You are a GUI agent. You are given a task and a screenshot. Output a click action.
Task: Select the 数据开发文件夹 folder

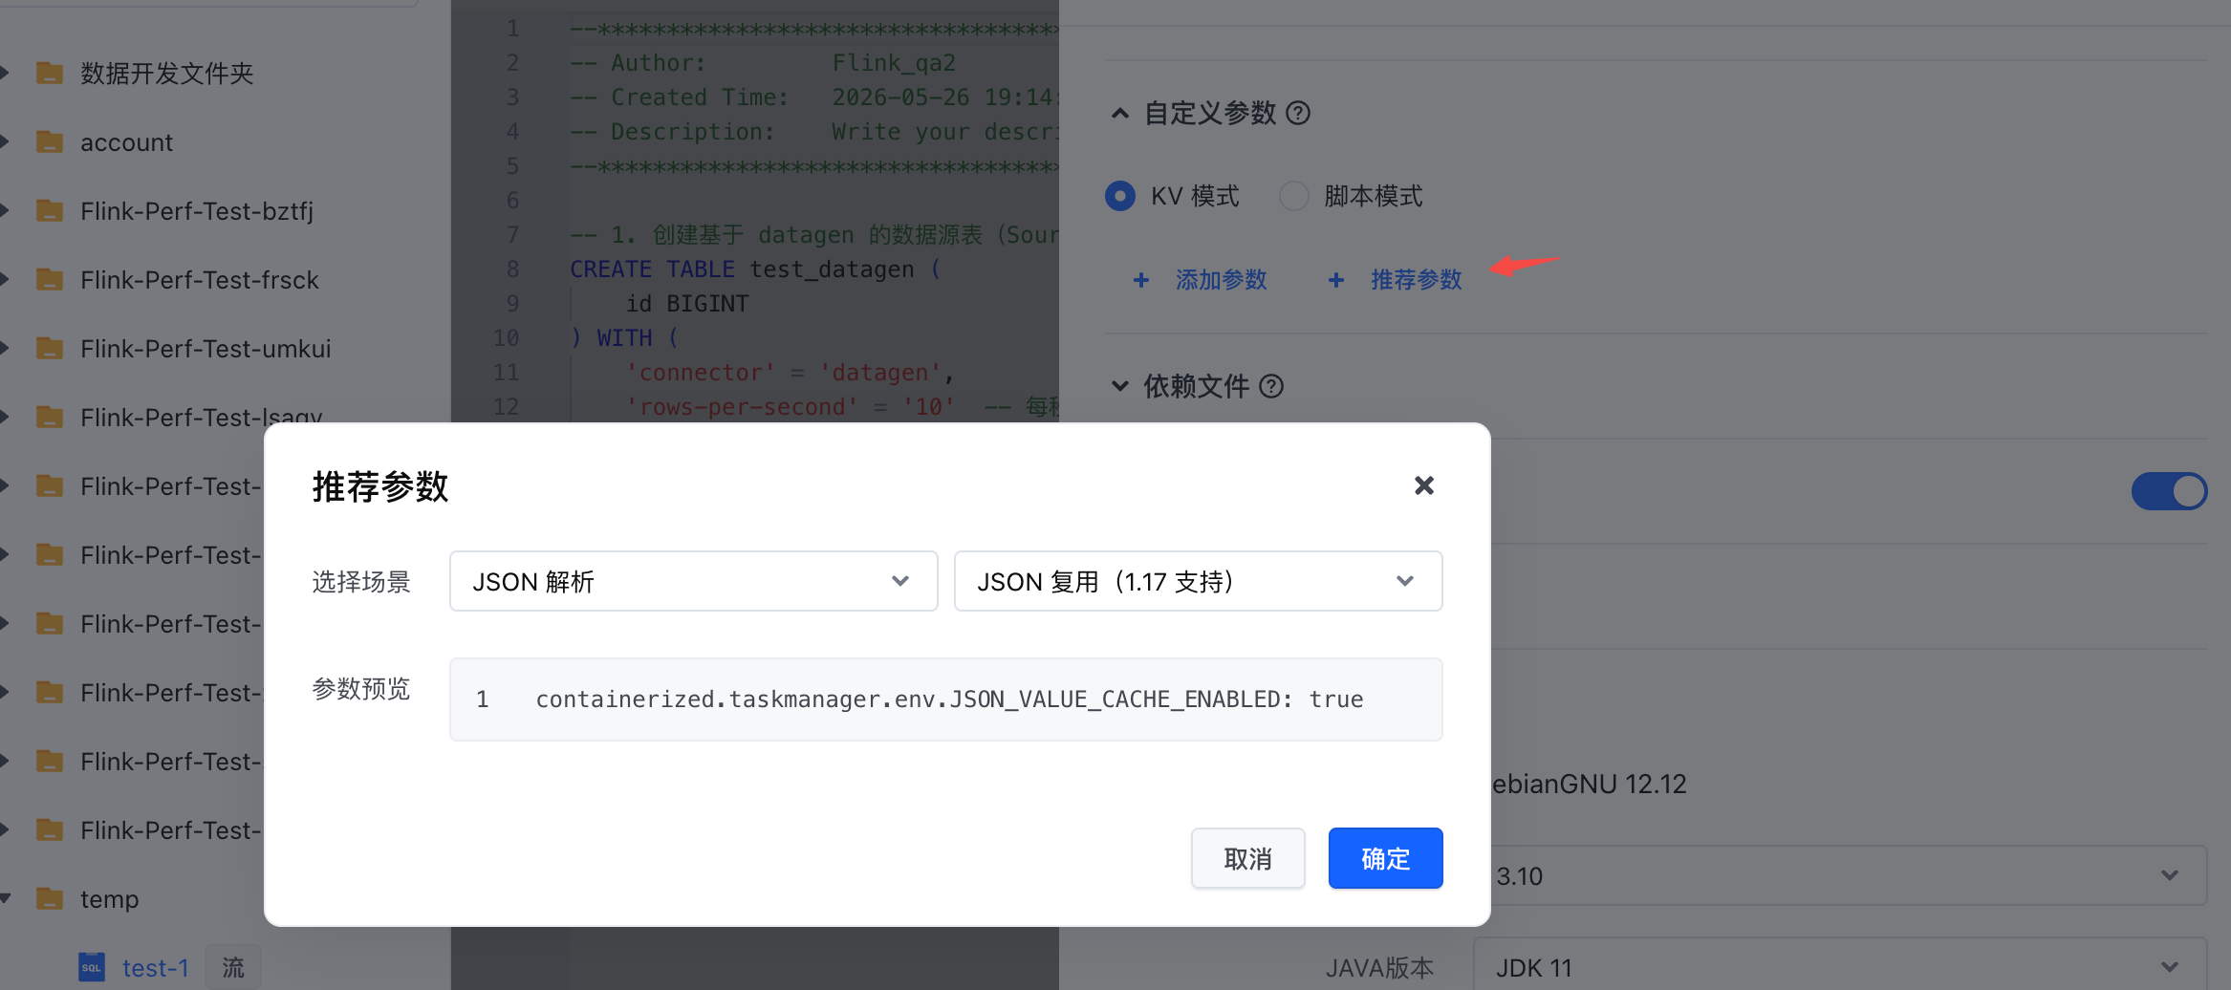[x=167, y=74]
